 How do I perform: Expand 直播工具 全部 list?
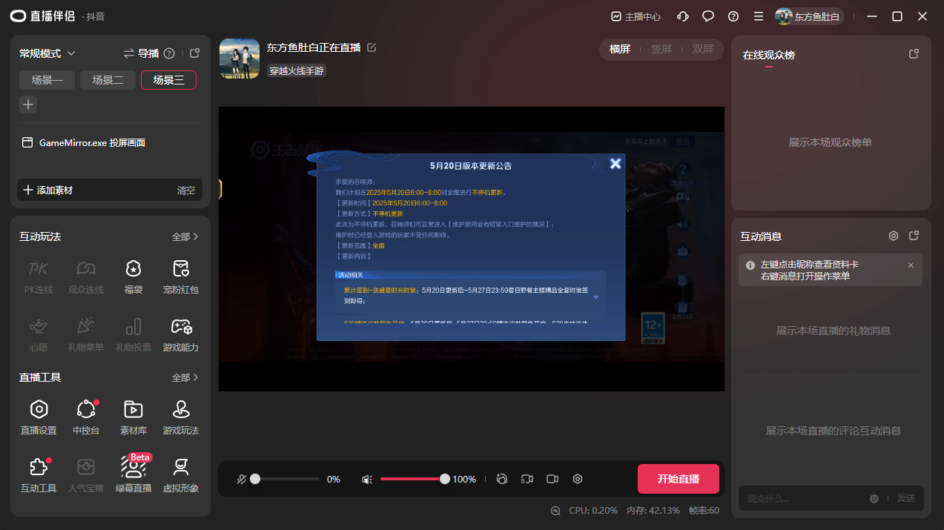[x=185, y=378]
